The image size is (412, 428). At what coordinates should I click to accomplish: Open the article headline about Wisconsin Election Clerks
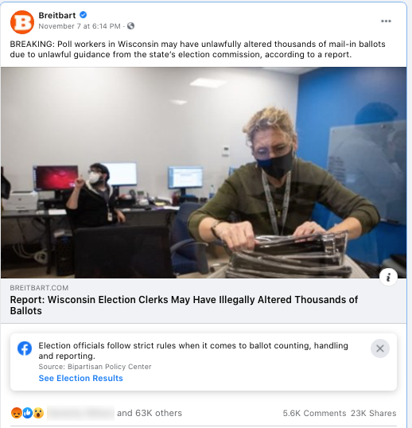(184, 305)
